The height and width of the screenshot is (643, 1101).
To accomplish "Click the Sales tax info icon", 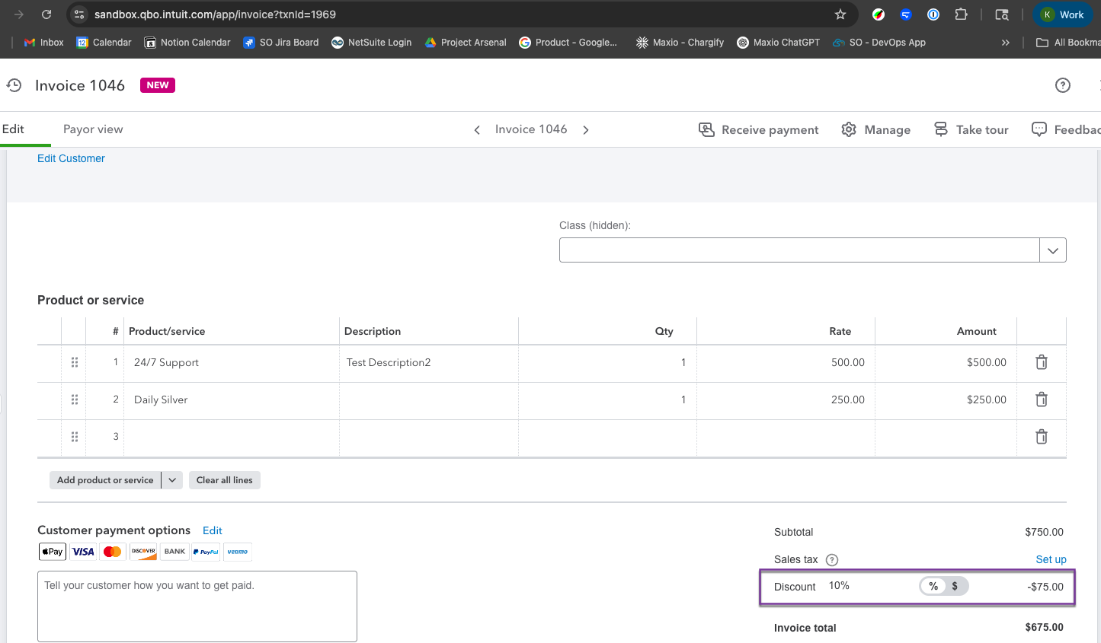I will coord(832,560).
